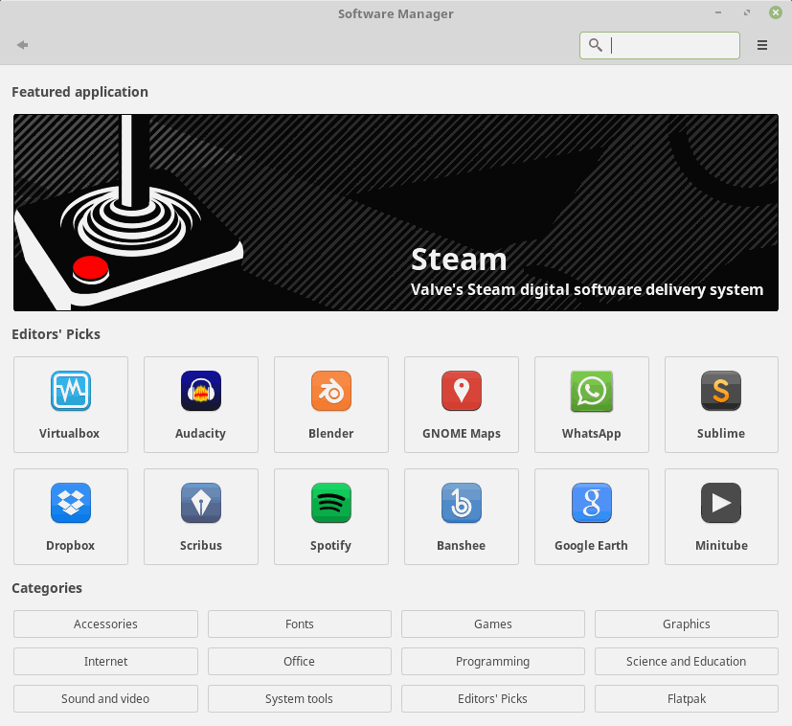This screenshot has width=792, height=726.
Task: View the Minitube application
Action: pos(720,516)
